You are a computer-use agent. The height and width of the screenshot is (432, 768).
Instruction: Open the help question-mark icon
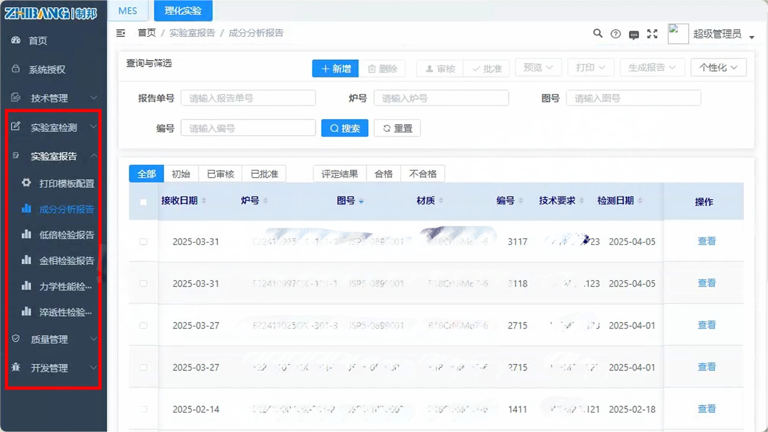coord(615,34)
